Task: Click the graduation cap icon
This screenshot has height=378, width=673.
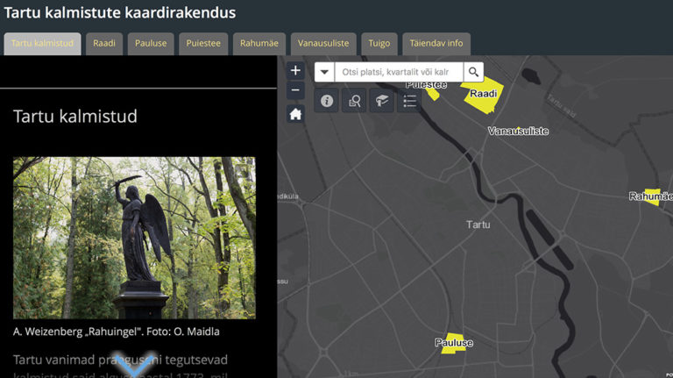Action: pos(381,101)
